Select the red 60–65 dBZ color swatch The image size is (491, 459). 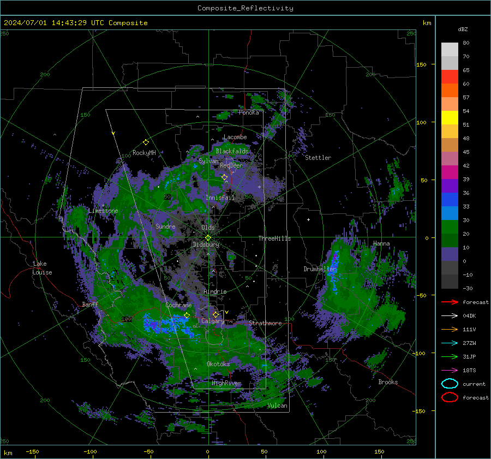coord(450,77)
